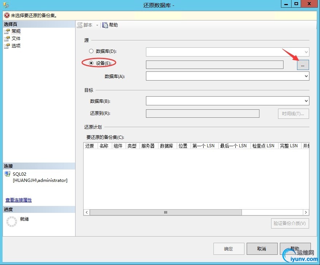Switch to the 文件 page
Image resolution: width=320 pixels, height=265 pixels.
(x=16, y=39)
